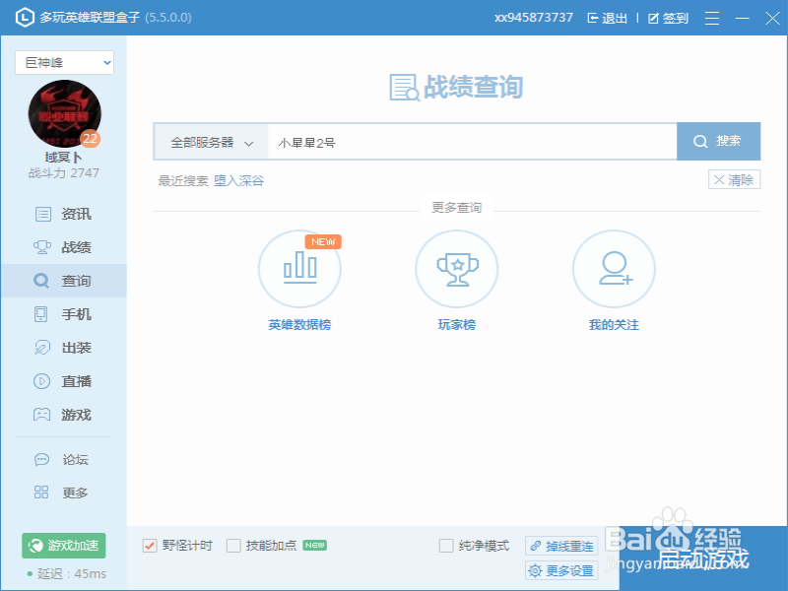Click the 游戏 gamepad icon
The height and width of the screenshot is (591, 788).
point(41,415)
